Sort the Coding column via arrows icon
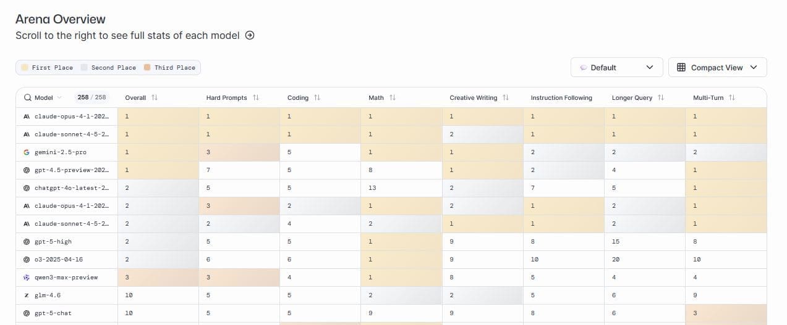Screen dimensions: 787x325 tap(317, 97)
